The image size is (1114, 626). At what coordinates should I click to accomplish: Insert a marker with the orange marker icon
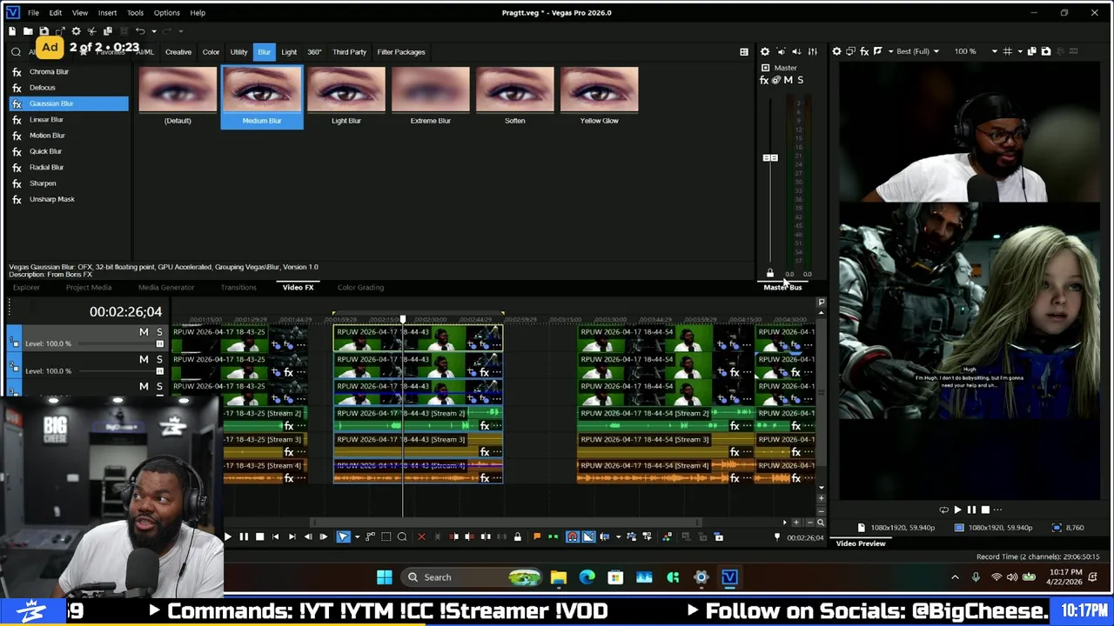click(x=537, y=536)
